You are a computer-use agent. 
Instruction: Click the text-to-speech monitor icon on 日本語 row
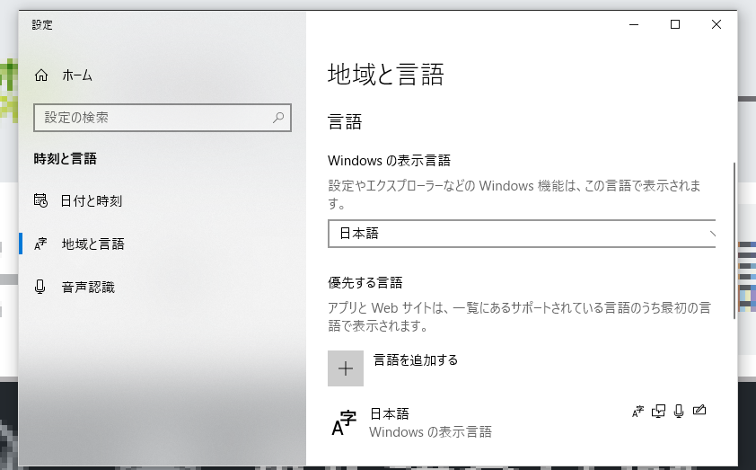(x=658, y=411)
